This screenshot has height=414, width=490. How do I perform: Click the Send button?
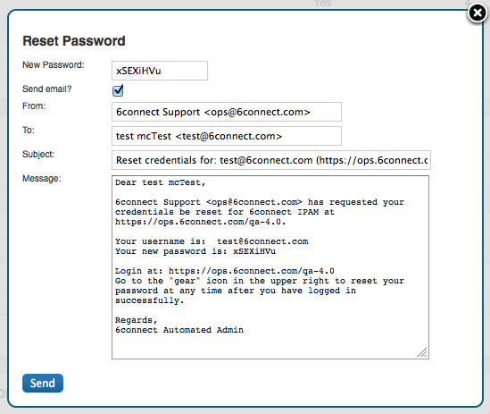(43, 383)
